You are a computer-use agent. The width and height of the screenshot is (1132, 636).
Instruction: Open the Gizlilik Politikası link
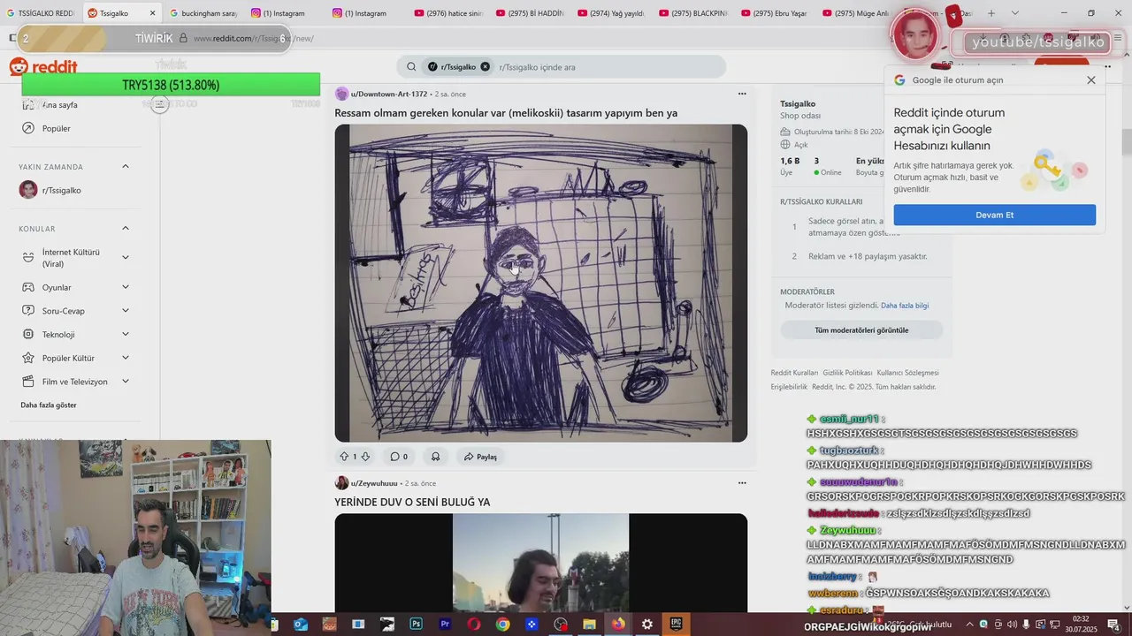coord(847,373)
